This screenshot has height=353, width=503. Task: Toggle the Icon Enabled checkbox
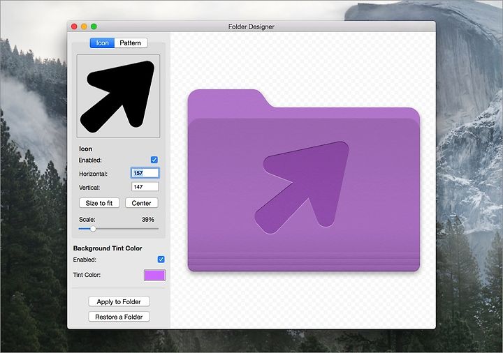[x=154, y=160]
